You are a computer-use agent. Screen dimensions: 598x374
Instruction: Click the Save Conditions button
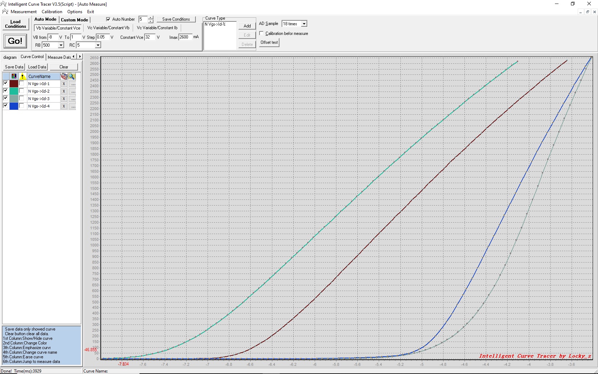[176, 19]
